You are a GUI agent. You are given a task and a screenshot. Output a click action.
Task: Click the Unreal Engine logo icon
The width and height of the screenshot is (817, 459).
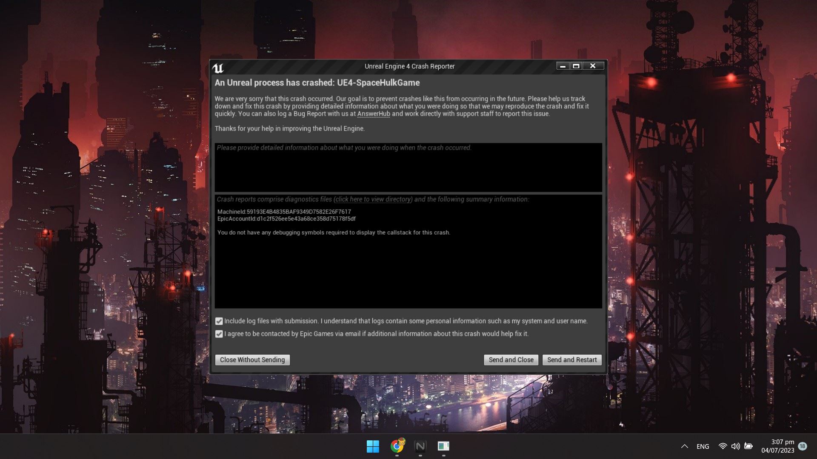pos(219,67)
